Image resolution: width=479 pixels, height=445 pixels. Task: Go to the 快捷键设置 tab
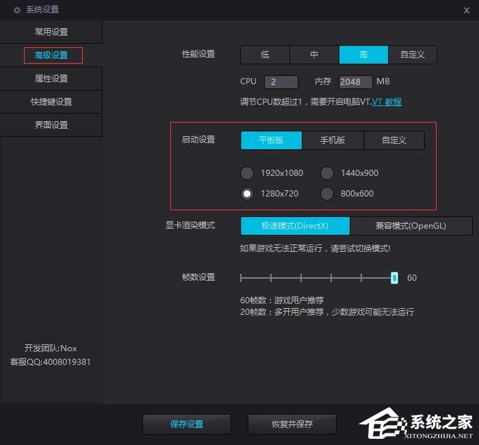click(51, 102)
